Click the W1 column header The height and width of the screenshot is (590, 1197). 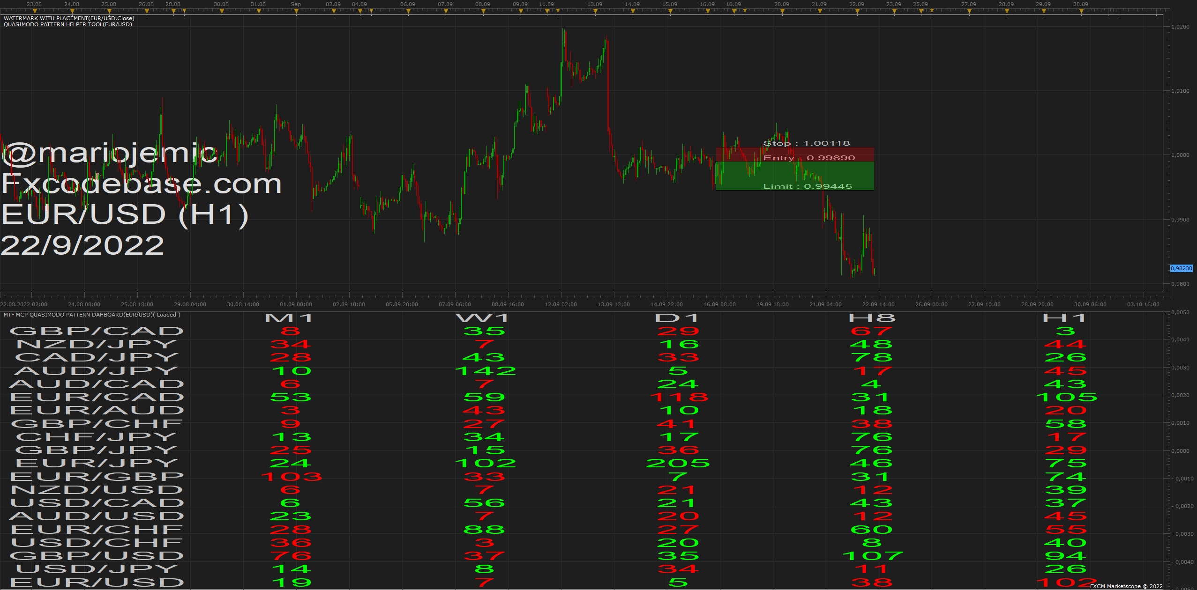tap(482, 318)
